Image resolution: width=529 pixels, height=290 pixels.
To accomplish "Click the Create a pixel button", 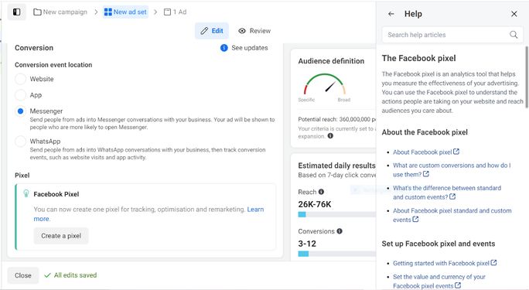I will coord(61,236).
